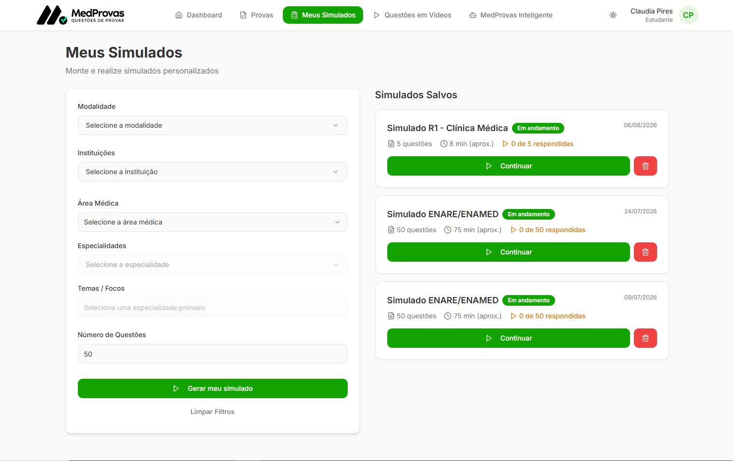Click the Número de Questões input
This screenshot has height=461, width=733.
tap(213, 354)
